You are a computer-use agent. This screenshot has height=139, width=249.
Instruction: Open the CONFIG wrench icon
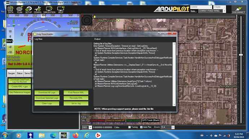coord(38,10)
